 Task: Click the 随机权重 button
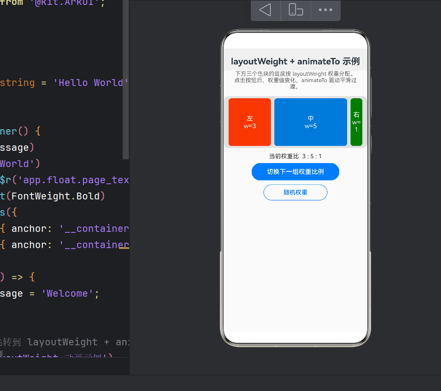click(x=295, y=192)
